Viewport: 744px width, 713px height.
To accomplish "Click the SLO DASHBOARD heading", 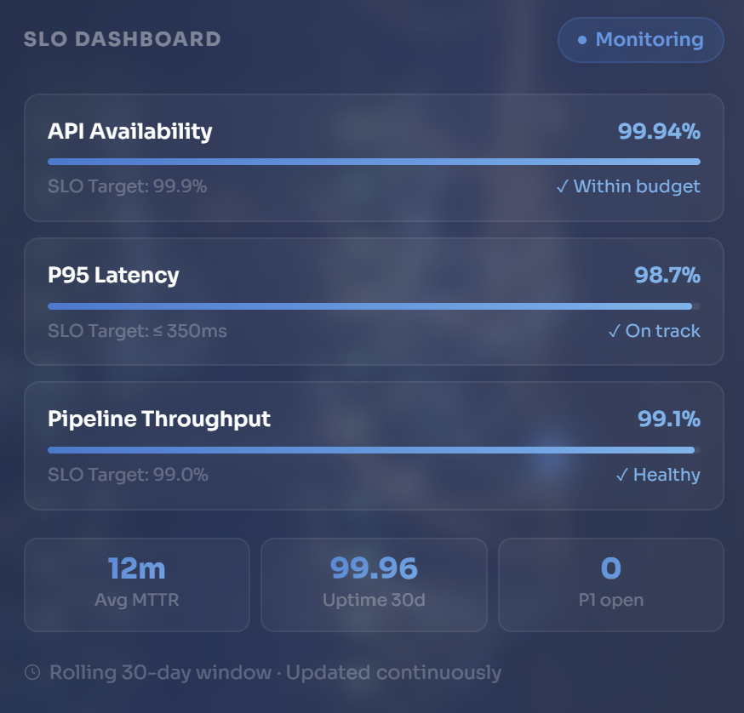I will coord(122,39).
